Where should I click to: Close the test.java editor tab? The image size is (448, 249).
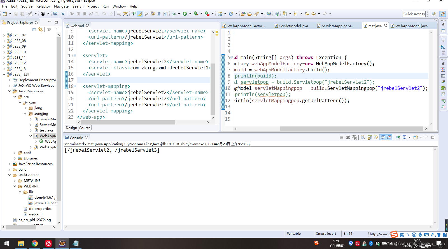click(x=385, y=26)
